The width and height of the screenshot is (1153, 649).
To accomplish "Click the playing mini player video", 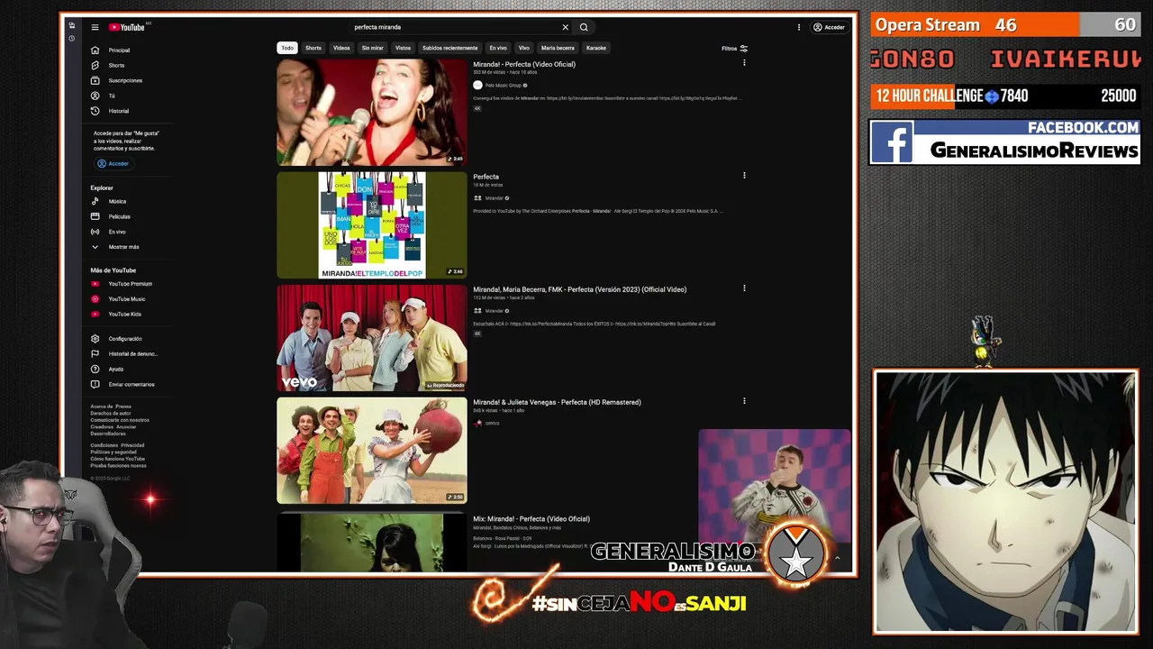I will coord(775,485).
